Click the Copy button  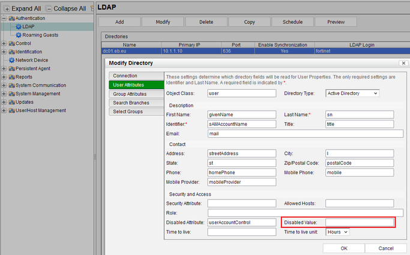250,22
